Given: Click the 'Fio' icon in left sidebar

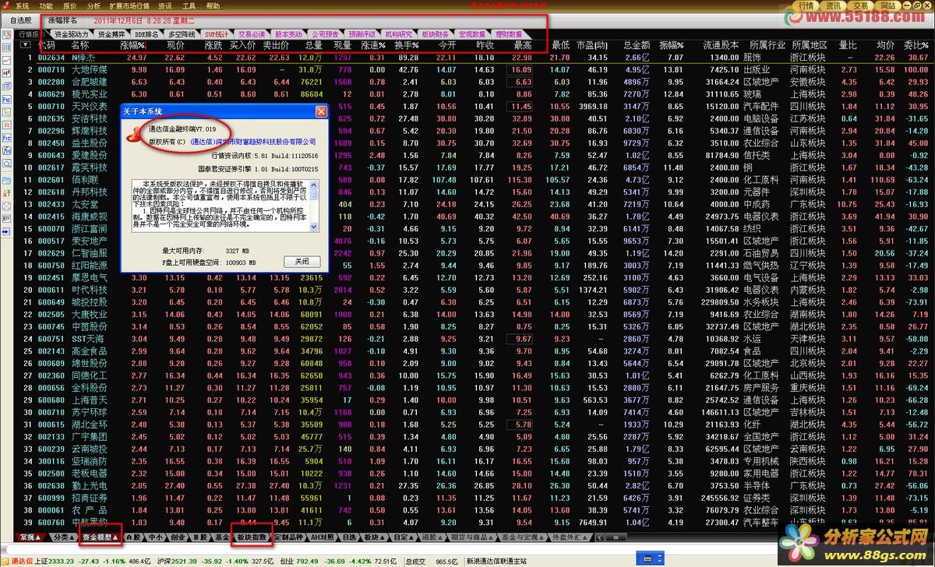Looking at the screenshot, I should point(6,100).
